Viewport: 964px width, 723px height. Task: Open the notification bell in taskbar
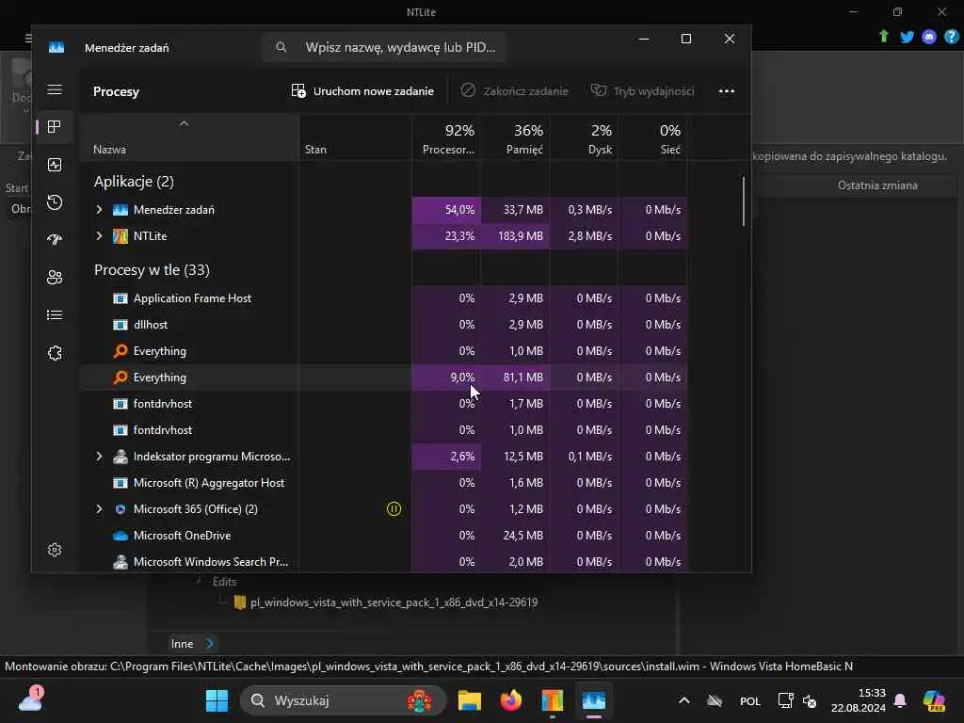(900, 700)
